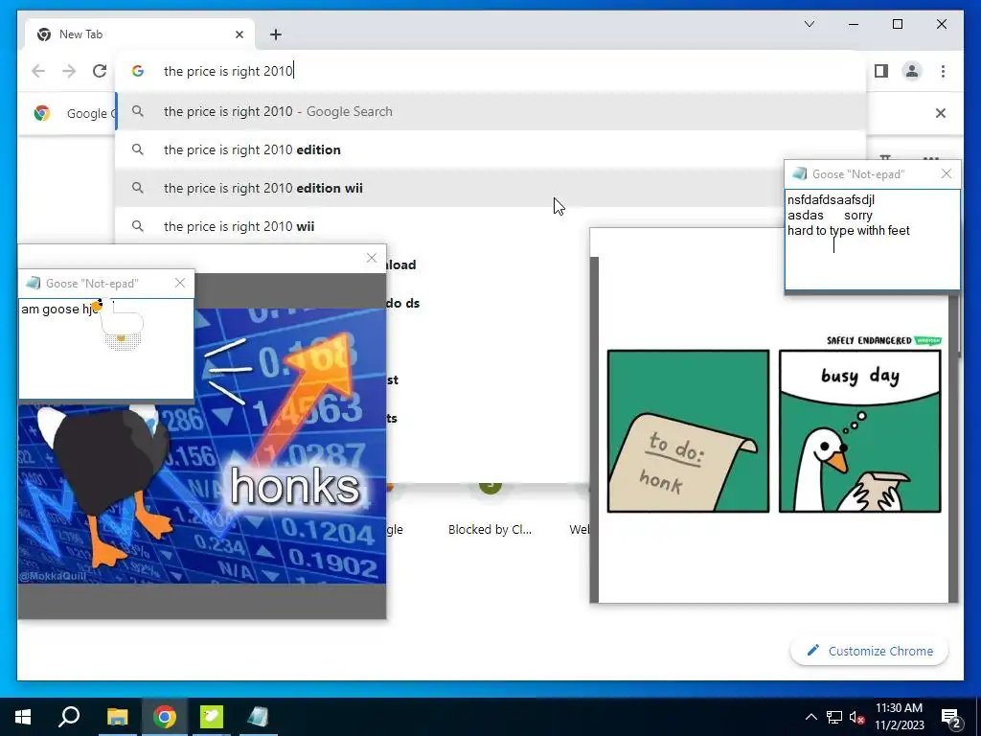This screenshot has width=981, height=736.
Task: Click the 'Goose "Not-epad"' title above 'am goose'
Action: click(92, 284)
